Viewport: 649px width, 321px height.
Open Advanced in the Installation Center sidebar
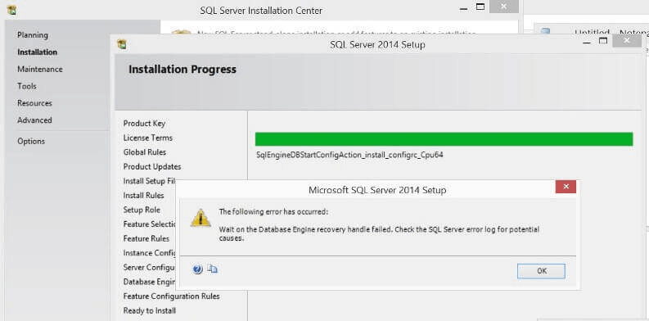click(x=34, y=120)
